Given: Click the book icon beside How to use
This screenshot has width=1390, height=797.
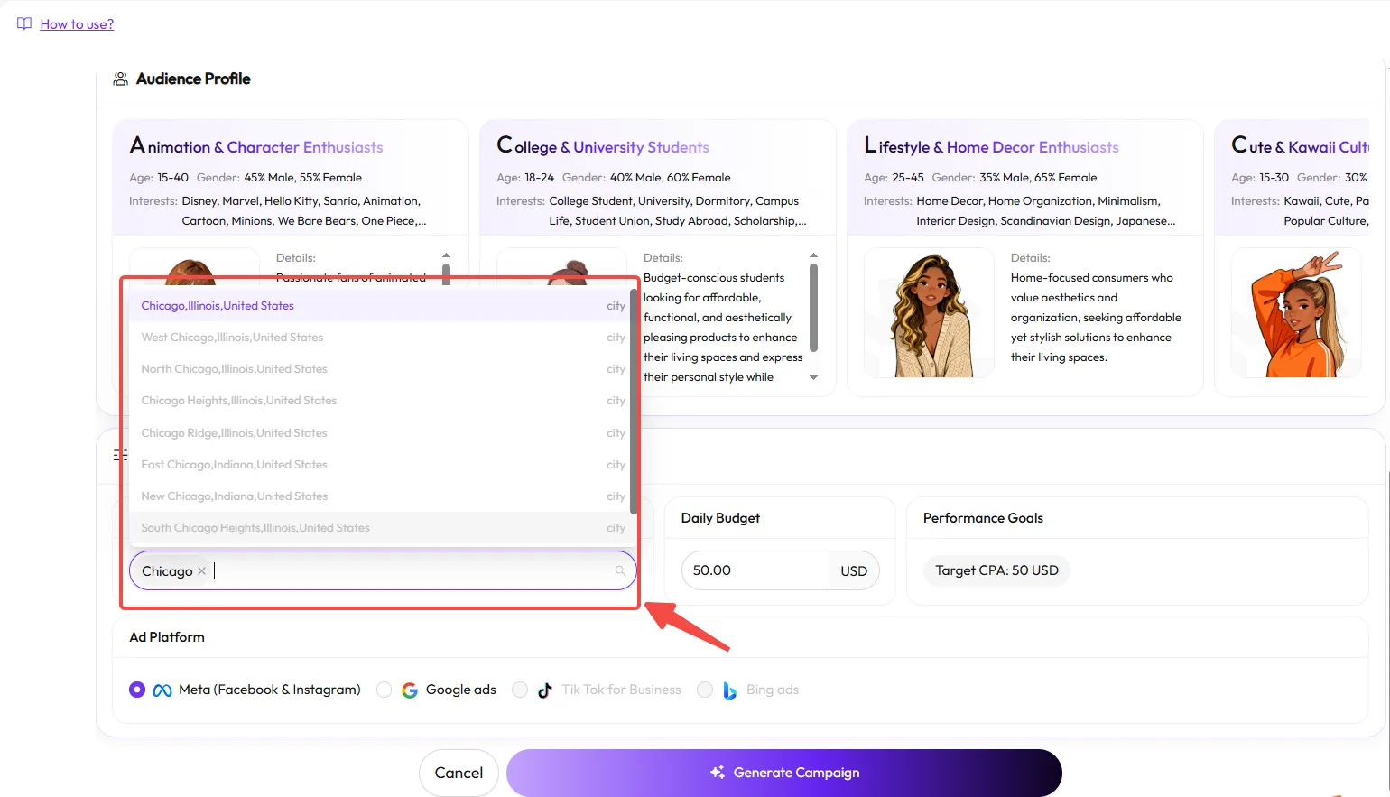Looking at the screenshot, I should (23, 23).
